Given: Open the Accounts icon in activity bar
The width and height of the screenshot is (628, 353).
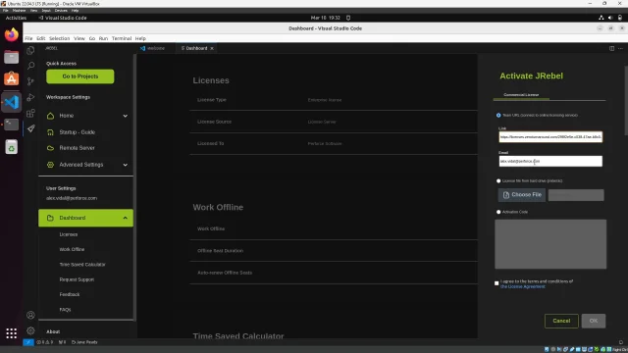Looking at the screenshot, I should (x=30, y=316).
